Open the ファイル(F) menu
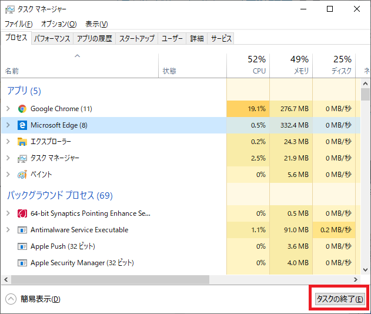 19,24
